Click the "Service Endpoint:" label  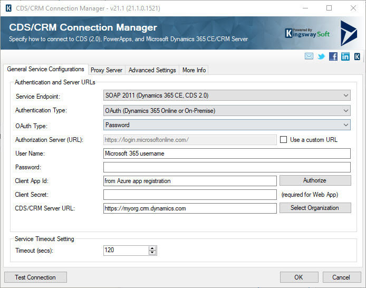[38, 97]
